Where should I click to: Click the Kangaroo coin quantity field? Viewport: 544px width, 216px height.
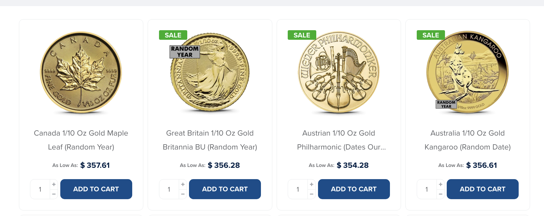point(427,189)
